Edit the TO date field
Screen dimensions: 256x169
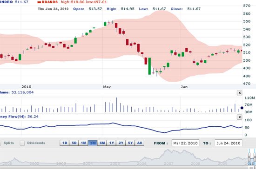pyautogui.click(x=229, y=143)
